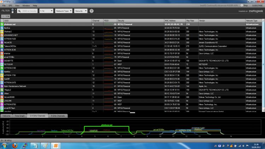Click the filter help question-mark icon

point(92,11)
